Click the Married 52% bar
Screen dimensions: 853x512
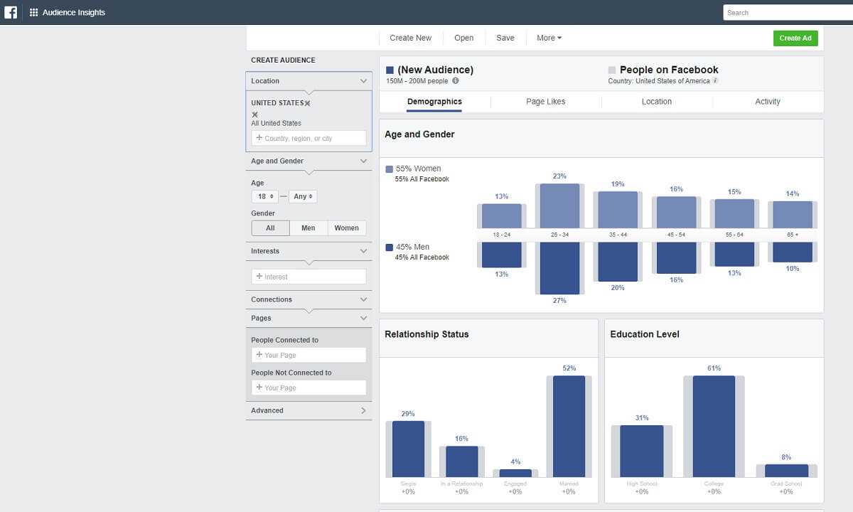[569, 426]
